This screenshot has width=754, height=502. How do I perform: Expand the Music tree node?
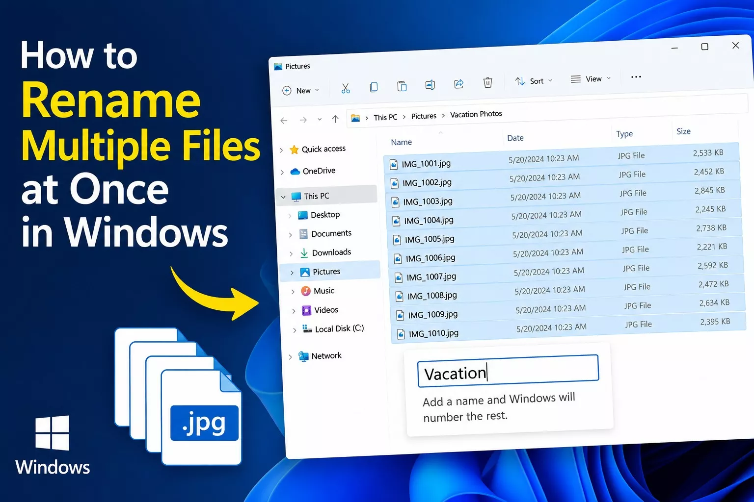click(x=293, y=292)
